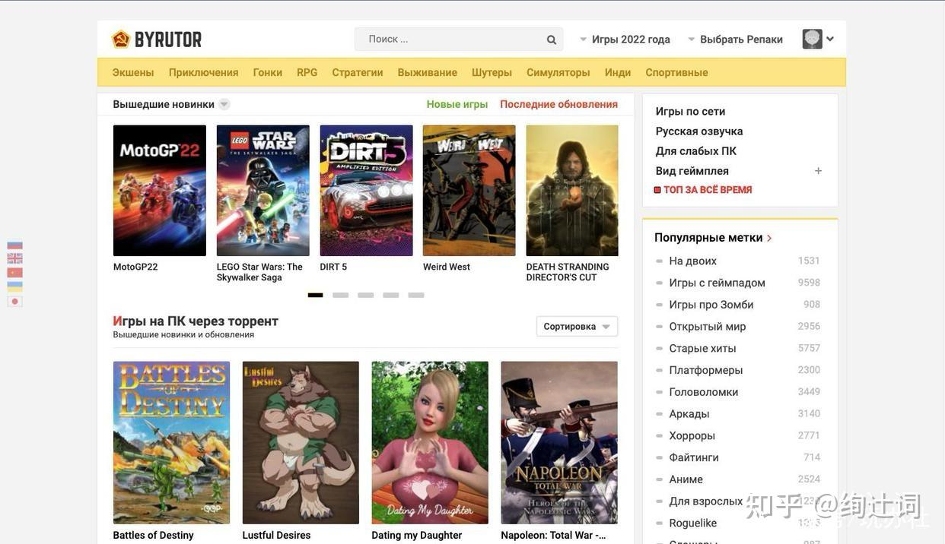Viewport: 945px width, 544px height.
Task: Click the Battles of Destiny title link
Action: point(154,536)
